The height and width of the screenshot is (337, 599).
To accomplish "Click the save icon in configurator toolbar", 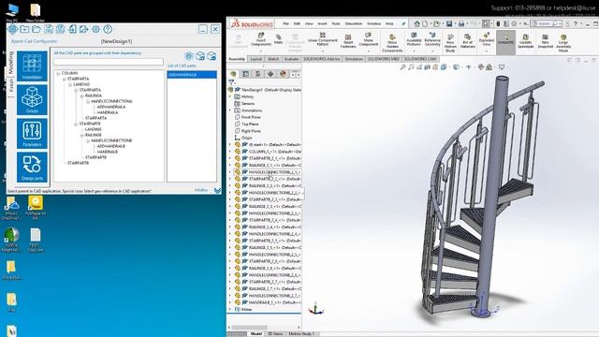I will coord(49,29).
